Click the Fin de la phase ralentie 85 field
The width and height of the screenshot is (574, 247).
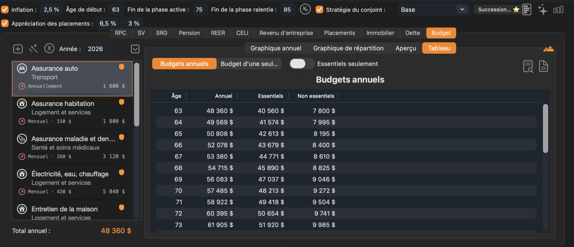287,9
